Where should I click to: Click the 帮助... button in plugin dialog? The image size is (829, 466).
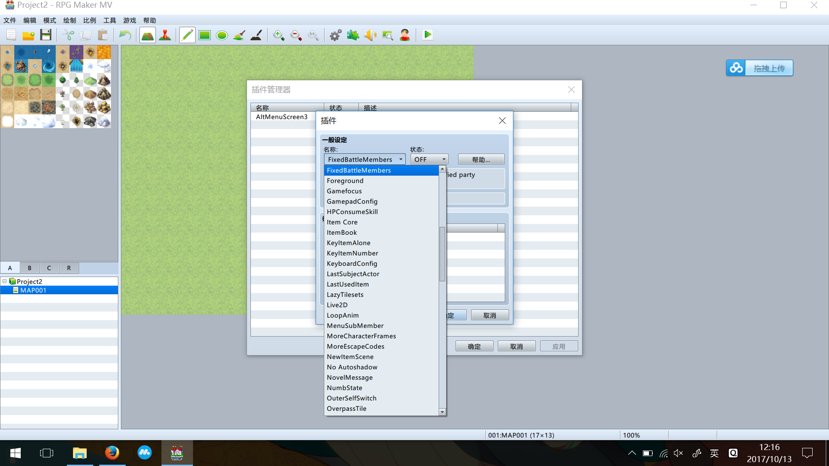481,159
